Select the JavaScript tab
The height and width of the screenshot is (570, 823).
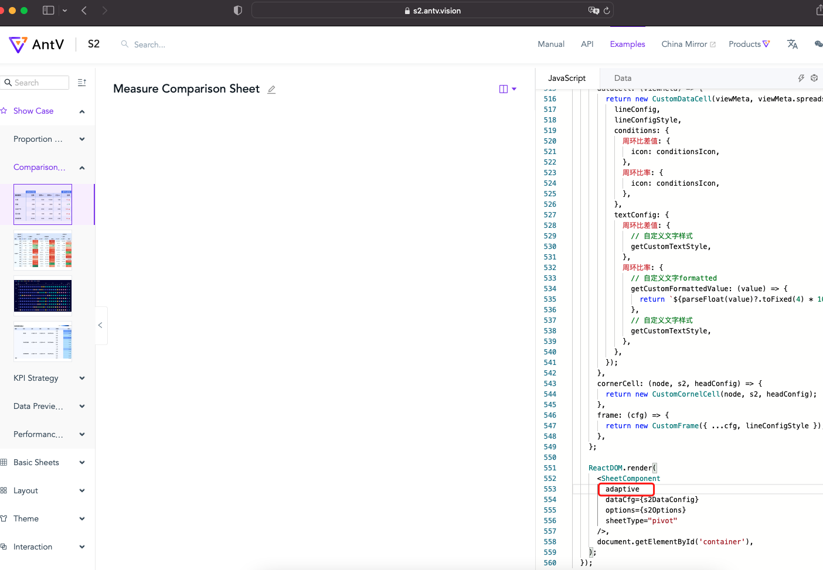pyautogui.click(x=566, y=77)
